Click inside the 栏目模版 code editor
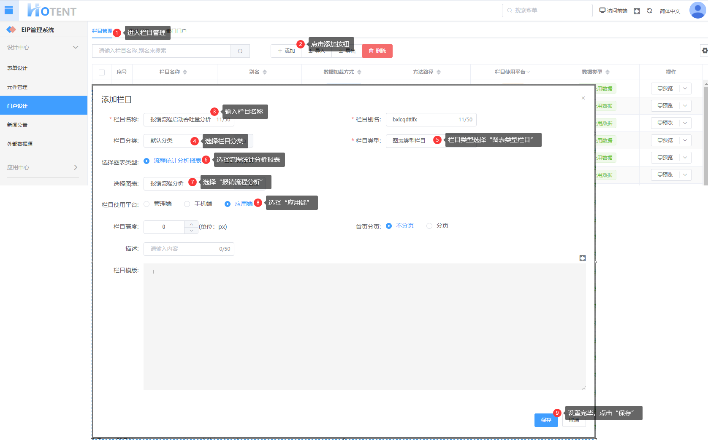Screen dimensions: 708x440 point(365,327)
